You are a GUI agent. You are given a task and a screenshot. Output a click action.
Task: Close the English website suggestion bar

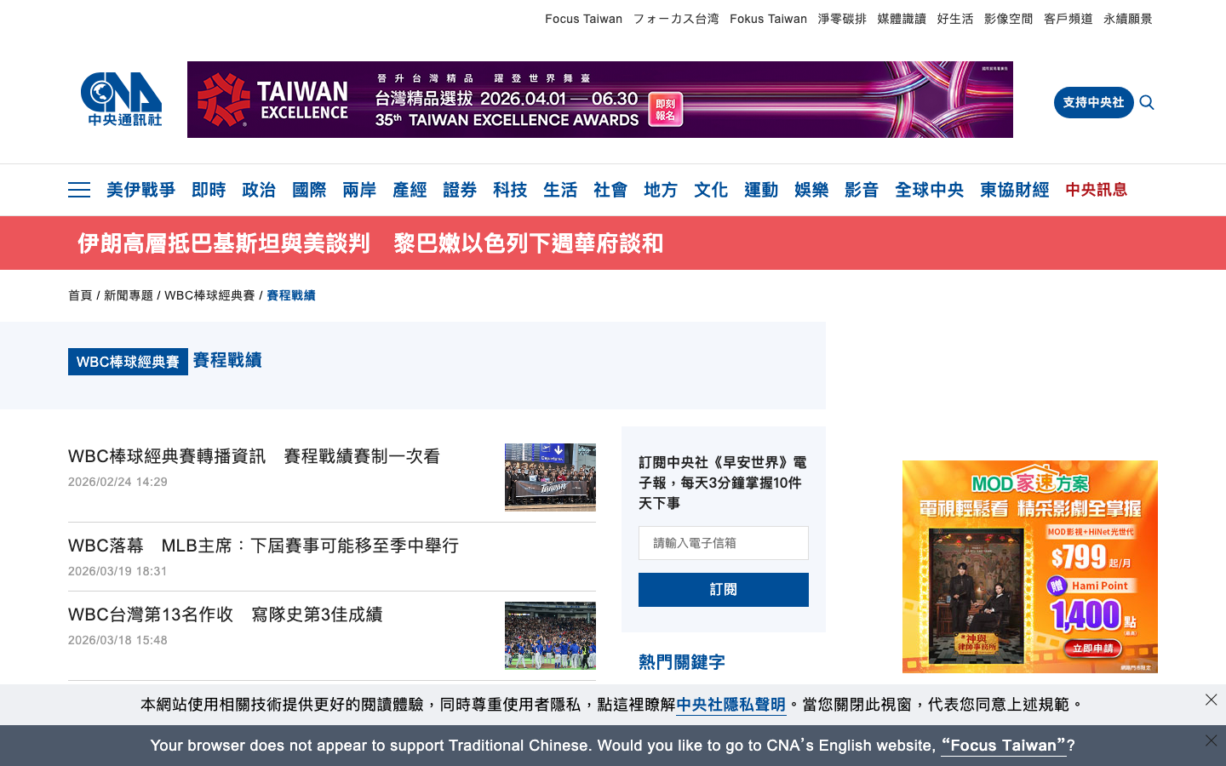(1211, 740)
